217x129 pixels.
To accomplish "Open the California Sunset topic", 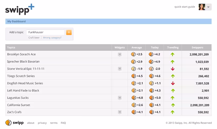I will [18, 105].
